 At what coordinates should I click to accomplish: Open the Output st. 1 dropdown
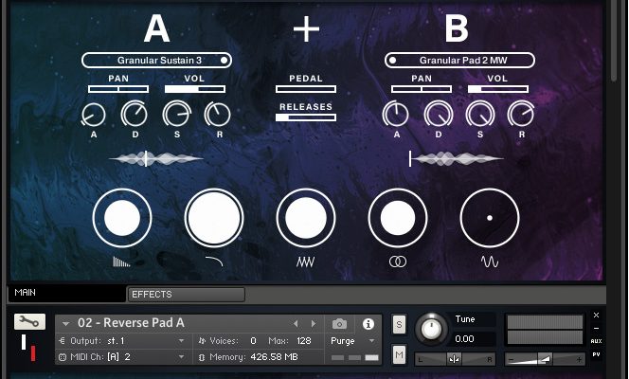click(x=123, y=340)
